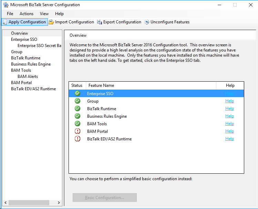Screen dimensions: 258x209
Task: Click the Status column header
Action: pyautogui.click(x=77, y=85)
